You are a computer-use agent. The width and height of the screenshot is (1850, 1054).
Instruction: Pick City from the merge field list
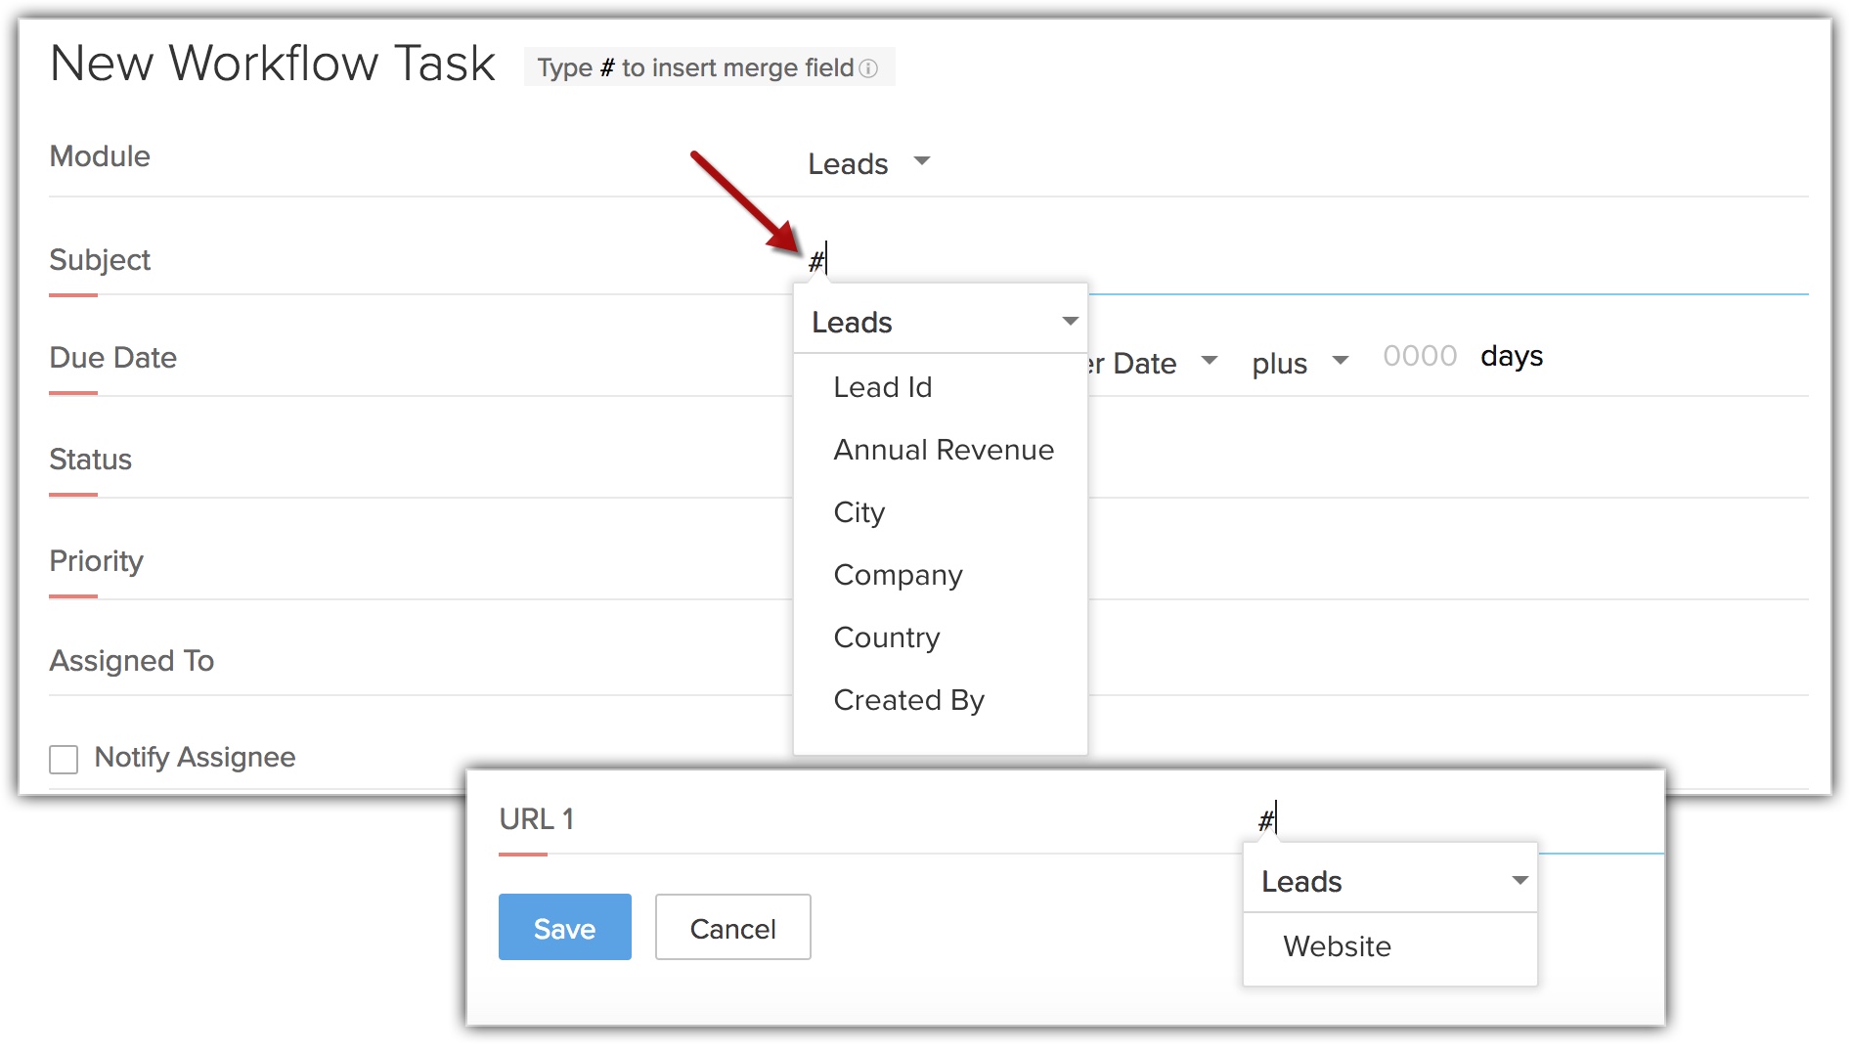pyautogui.click(x=859, y=512)
